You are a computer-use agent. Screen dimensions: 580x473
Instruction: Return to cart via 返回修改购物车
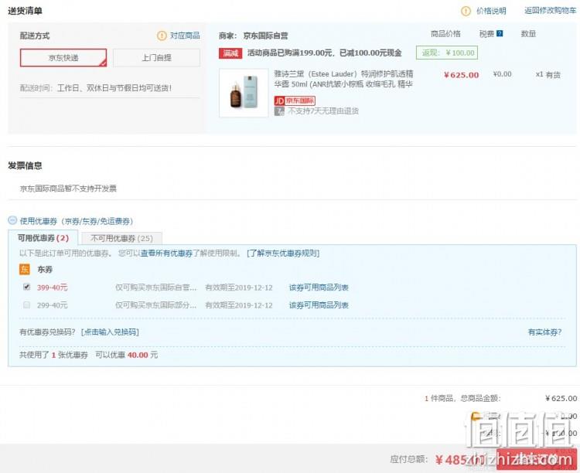550,11
